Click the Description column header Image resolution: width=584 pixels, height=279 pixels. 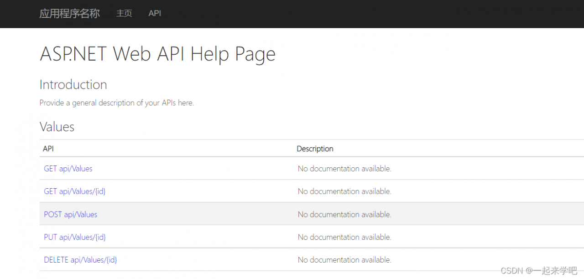click(315, 149)
